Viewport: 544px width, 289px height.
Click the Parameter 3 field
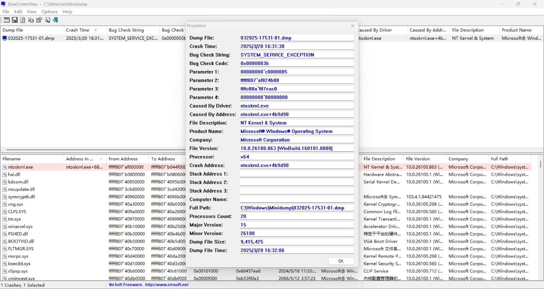(297, 89)
